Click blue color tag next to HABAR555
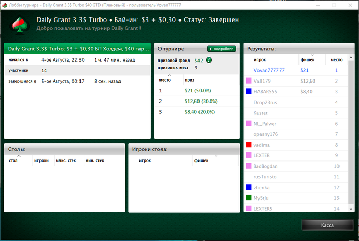 [x=248, y=91]
